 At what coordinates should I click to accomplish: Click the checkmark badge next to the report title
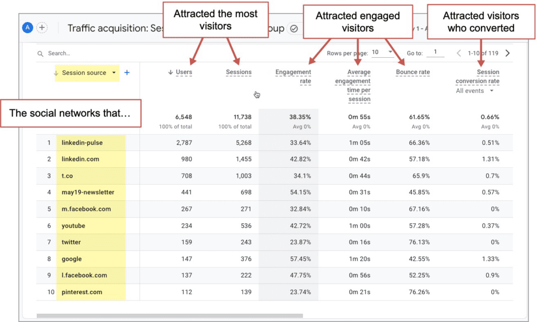294,29
